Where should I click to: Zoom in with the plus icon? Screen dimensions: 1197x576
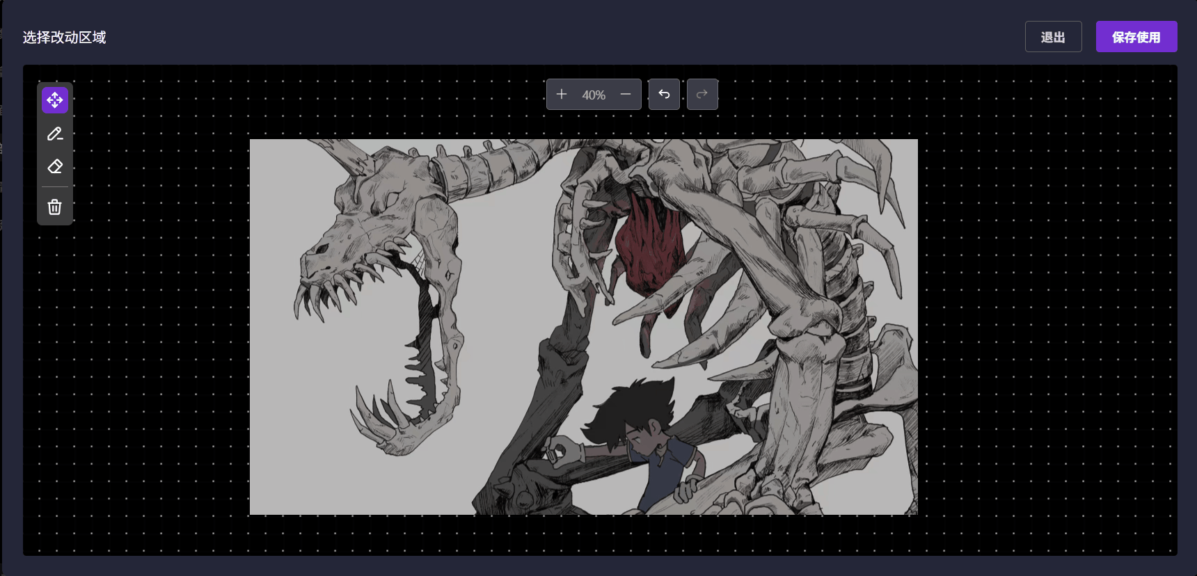click(x=562, y=94)
